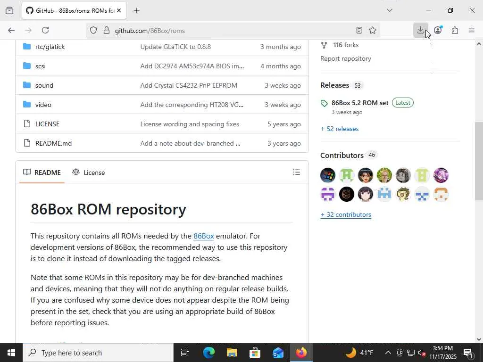Reload the current page

coord(45,30)
